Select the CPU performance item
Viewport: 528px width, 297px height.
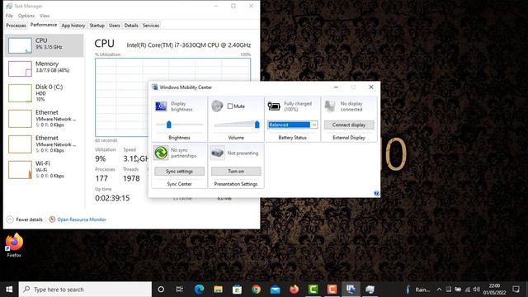coord(44,45)
